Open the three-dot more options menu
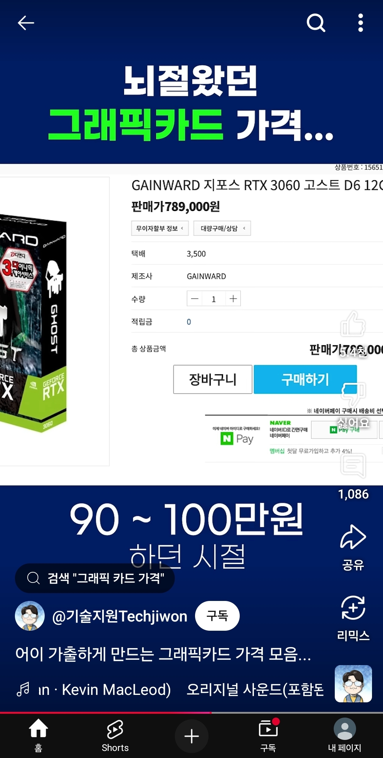 click(360, 23)
